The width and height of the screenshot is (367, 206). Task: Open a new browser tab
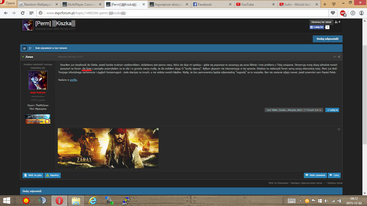click(325, 4)
